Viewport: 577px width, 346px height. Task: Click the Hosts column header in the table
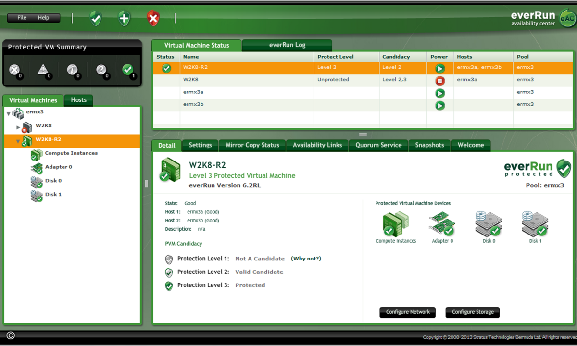pos(483,57)
